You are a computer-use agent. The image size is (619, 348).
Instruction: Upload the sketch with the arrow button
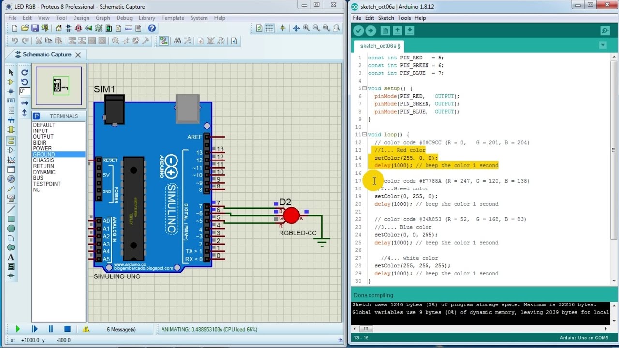click(x=371, y=30)
